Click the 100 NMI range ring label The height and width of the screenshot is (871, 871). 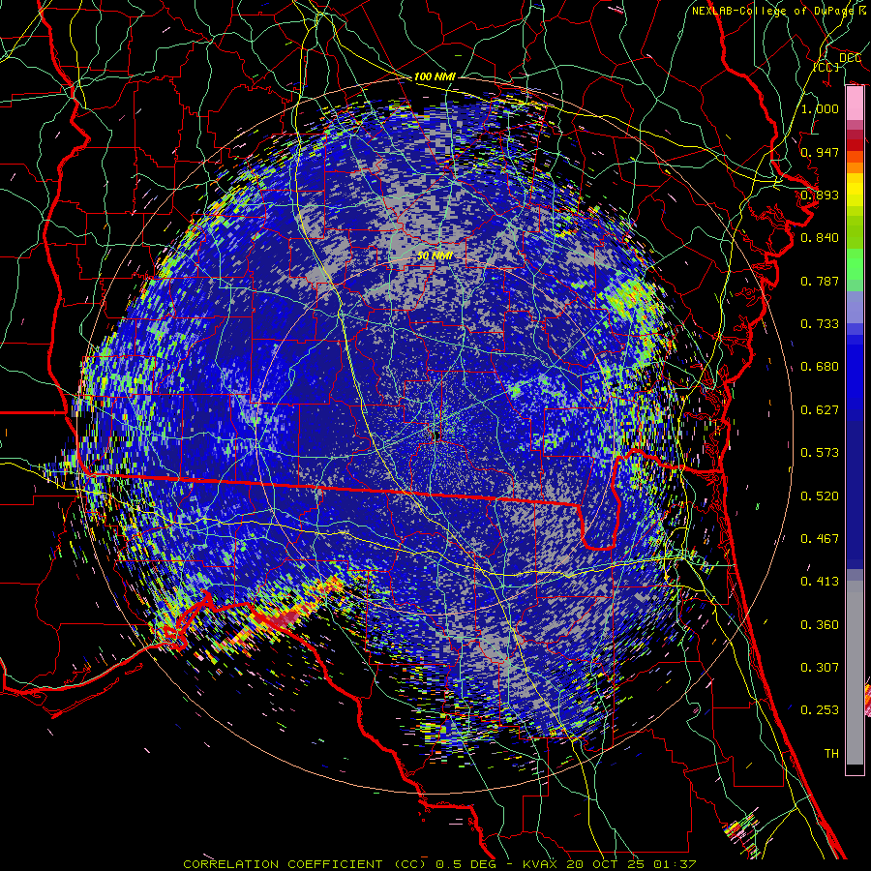pos(435,76)
